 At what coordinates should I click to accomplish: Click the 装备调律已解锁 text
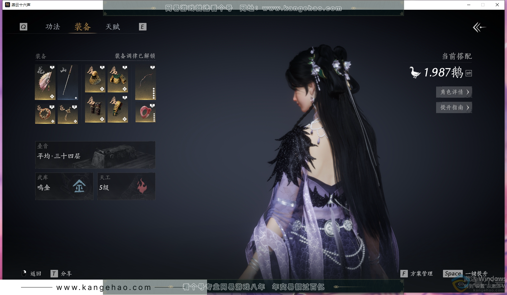click(x=135, y=56)
